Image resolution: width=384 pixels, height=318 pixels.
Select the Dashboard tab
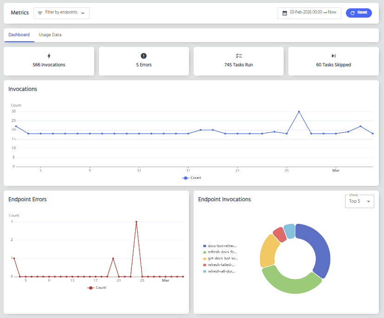point(19,35)
